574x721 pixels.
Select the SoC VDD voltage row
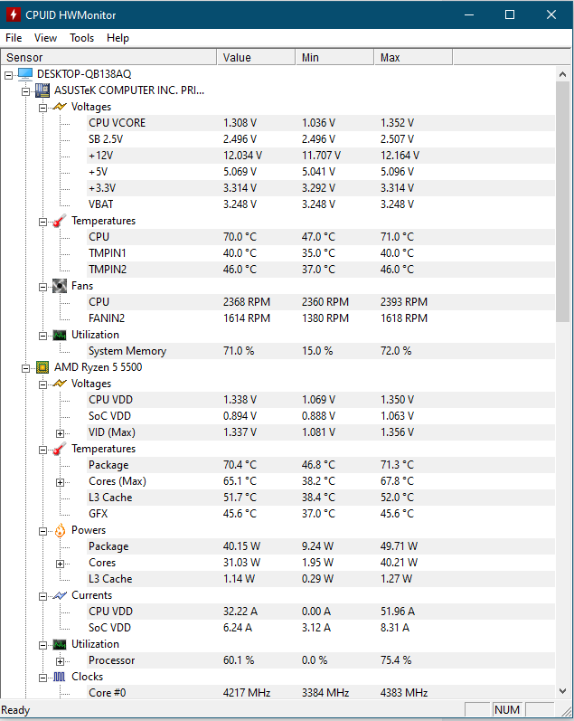(321, 415)
